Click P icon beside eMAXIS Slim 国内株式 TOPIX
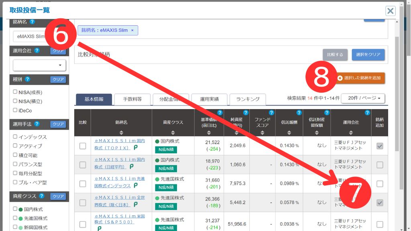 pos(136,148)
